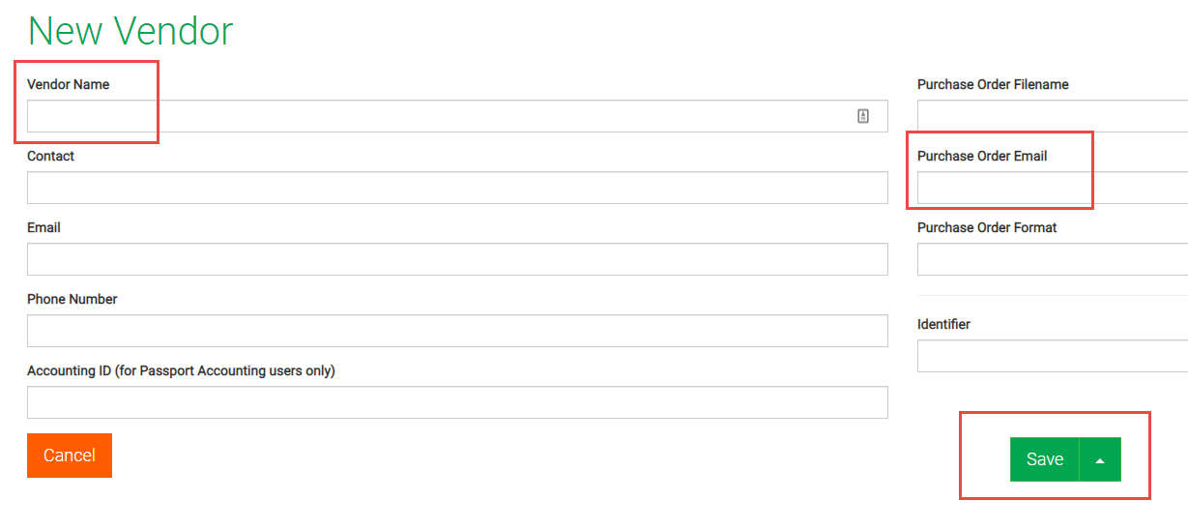Click the Purchase Order Filename field
This screenshot has height=530, width=1188.
coord(1052,116)
